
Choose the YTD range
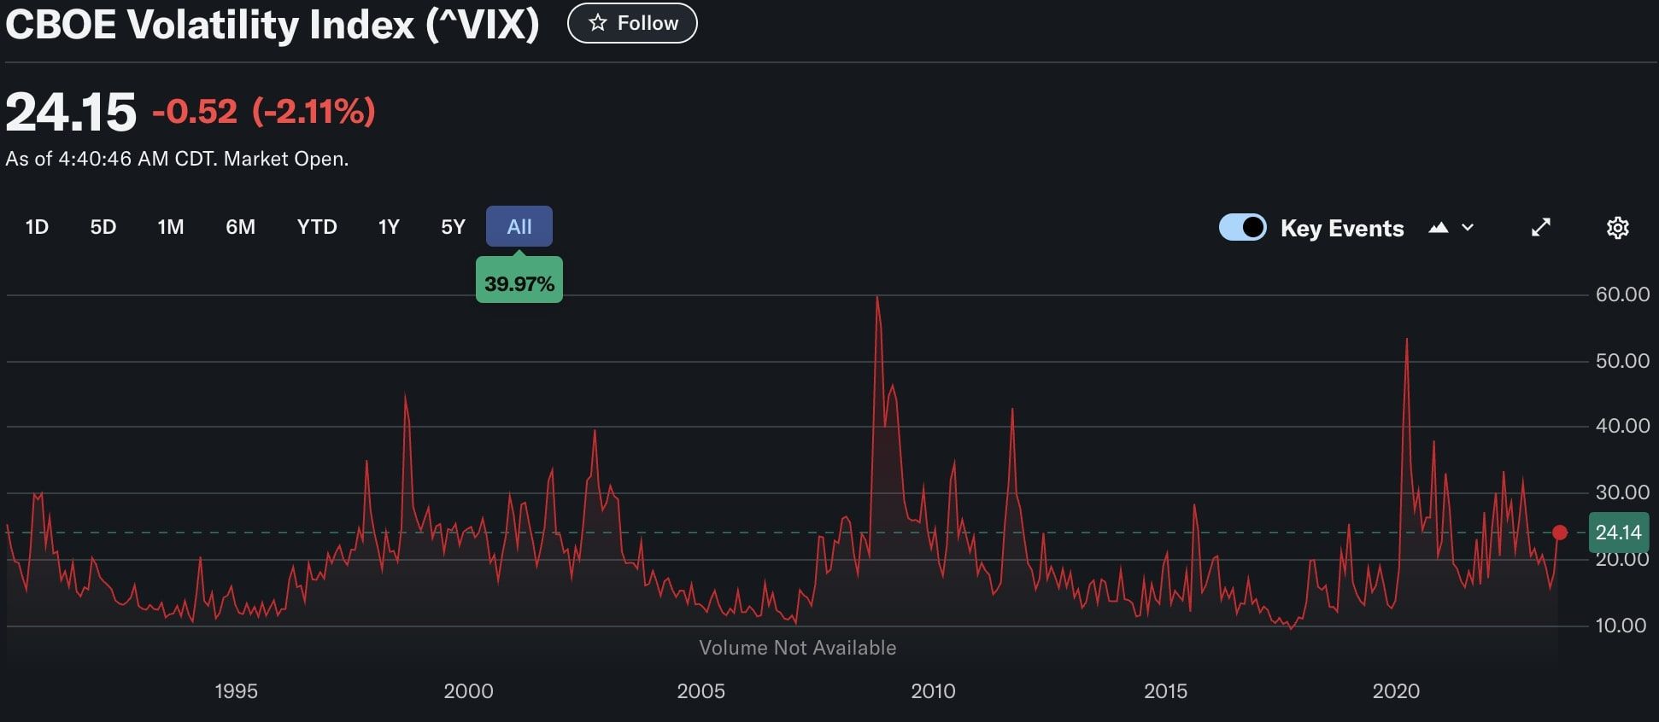click(317, 227)
